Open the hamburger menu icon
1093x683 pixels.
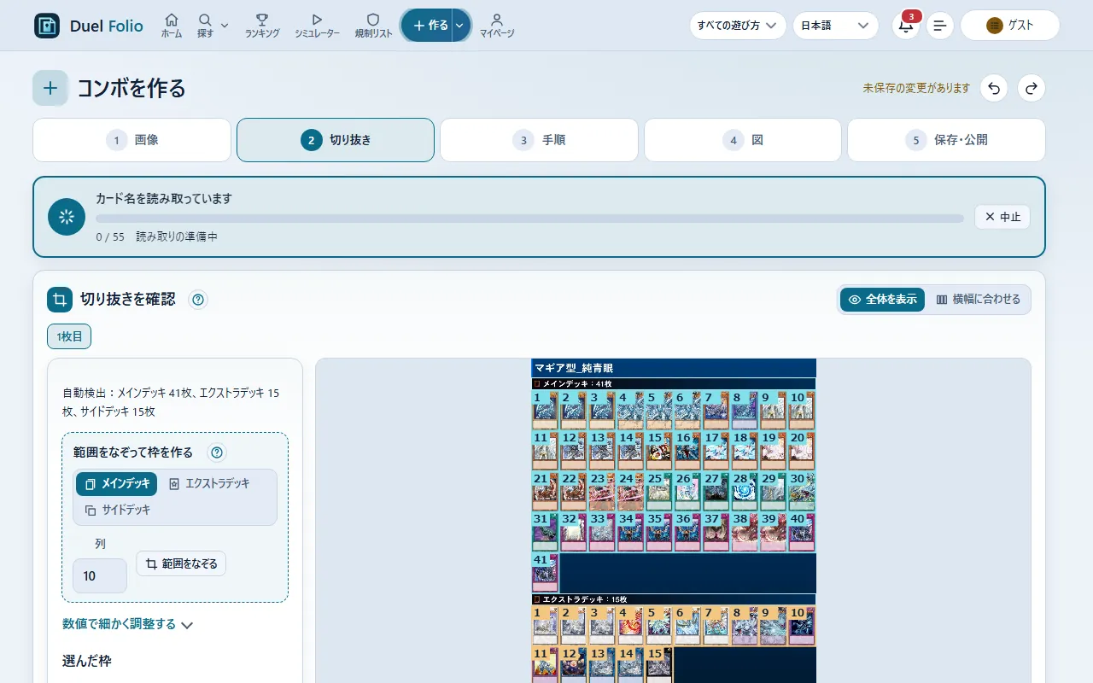pos(940,26)
